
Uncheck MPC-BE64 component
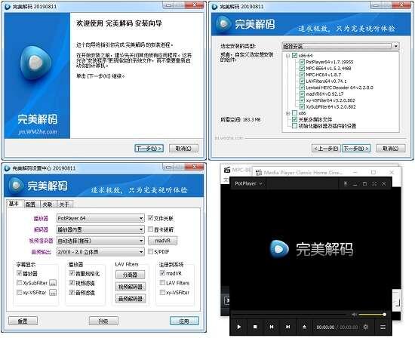pos(302,69)
